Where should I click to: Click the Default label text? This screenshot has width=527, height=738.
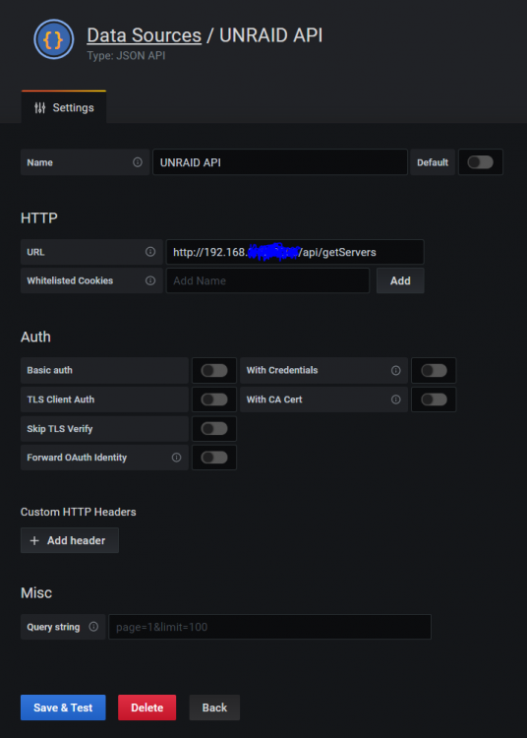point(433,162)
